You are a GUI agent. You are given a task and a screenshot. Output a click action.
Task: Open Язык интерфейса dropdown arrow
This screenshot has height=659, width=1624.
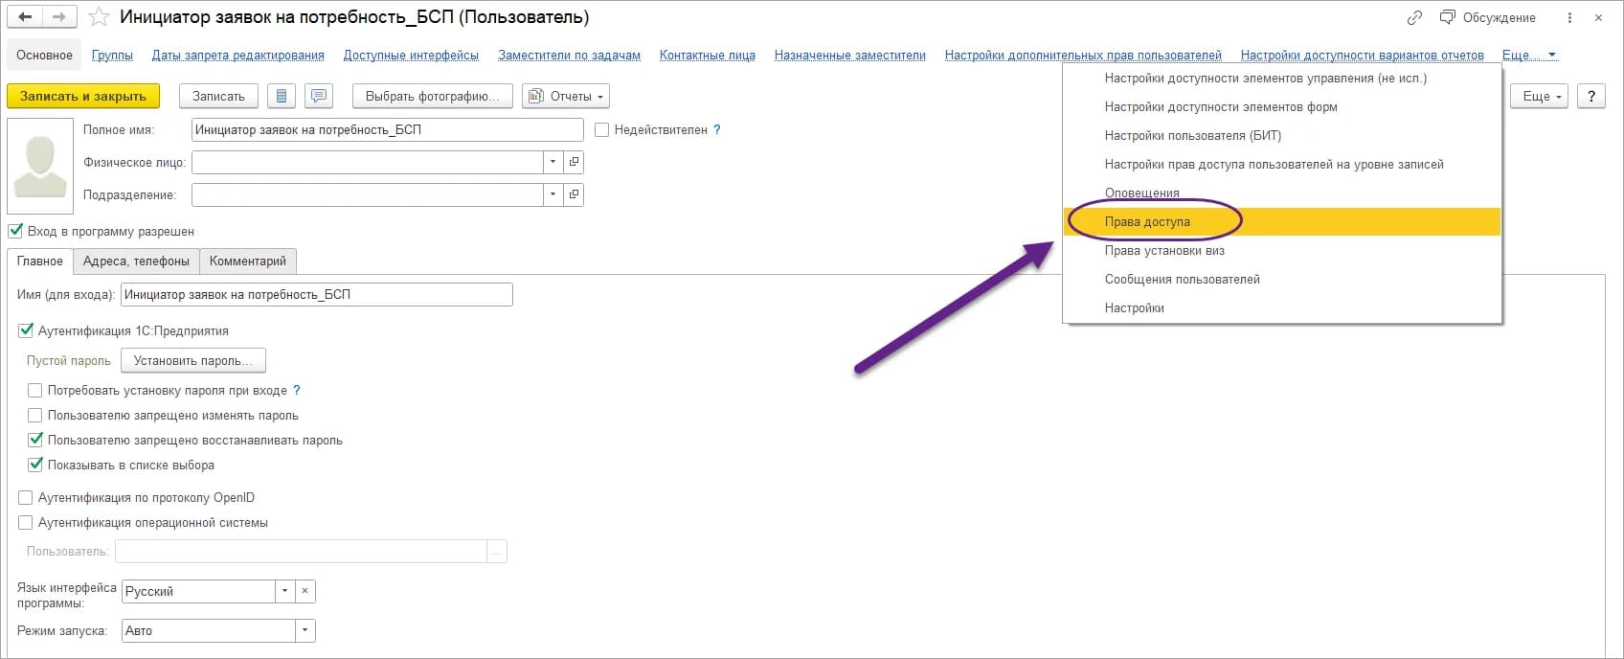[284, 591]
